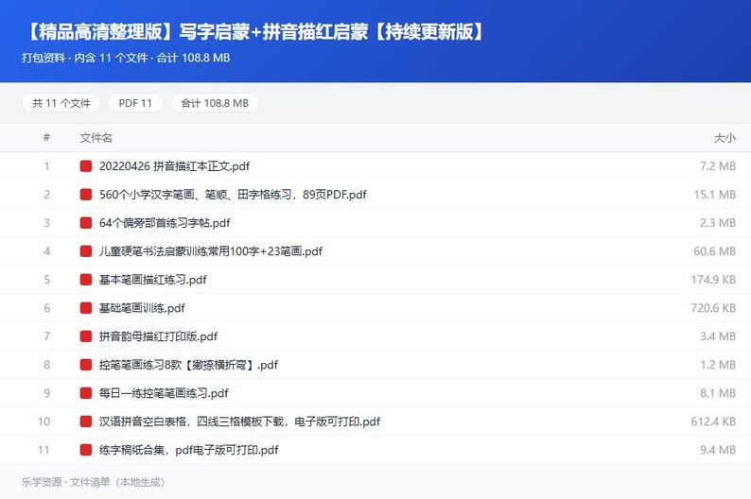Click the subtitle 打包资料 · 内含 11 个文件
Screen dimensions: 751x499
click(x=126, y=58)
